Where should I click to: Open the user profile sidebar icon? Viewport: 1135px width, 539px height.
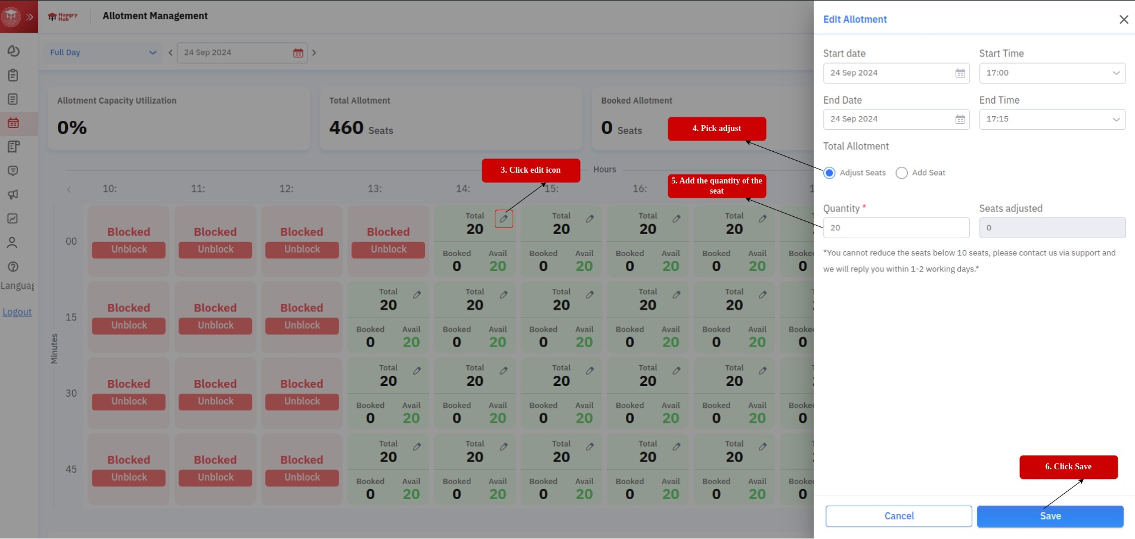[x=13, y=242]
